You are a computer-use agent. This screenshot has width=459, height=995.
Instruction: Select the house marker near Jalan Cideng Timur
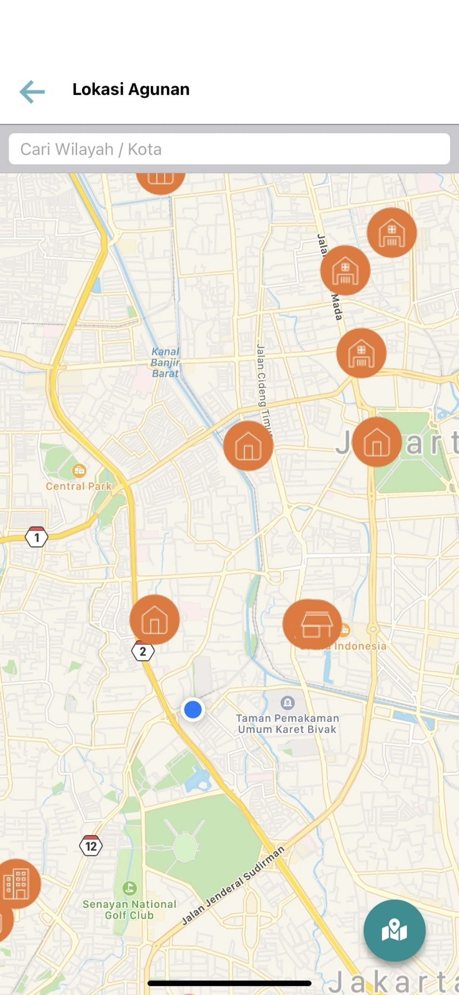[x=248, y=446]
